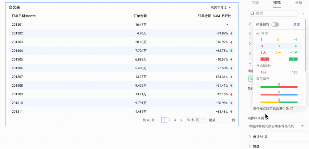Viewport: 309px width, 149px height.
Task: Check 条件样式对汇总数据生效 checkbox
Action: click(x=249, y=108)
